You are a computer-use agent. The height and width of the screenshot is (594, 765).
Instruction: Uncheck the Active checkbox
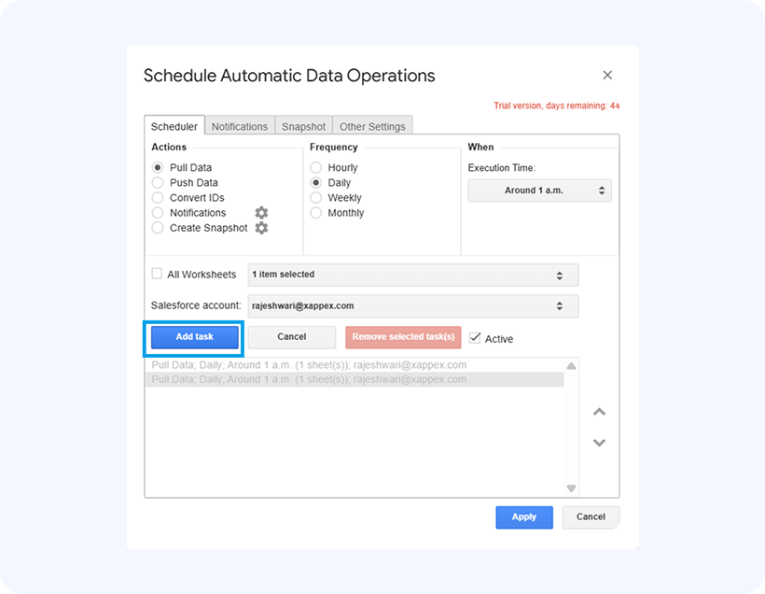pyautogui.click(x=475, y=338)
